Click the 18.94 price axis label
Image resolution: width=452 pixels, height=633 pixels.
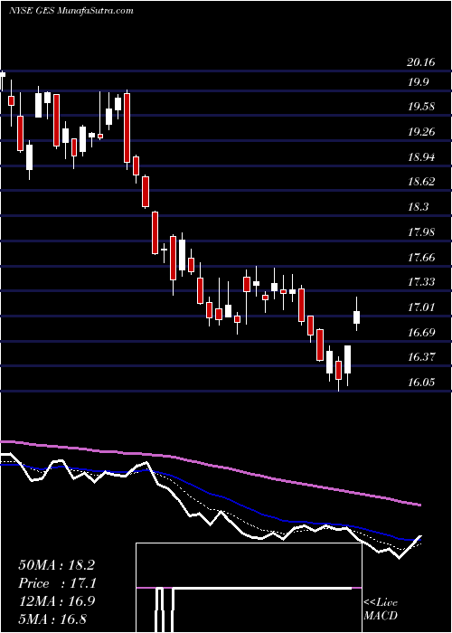tap(421, 157)
